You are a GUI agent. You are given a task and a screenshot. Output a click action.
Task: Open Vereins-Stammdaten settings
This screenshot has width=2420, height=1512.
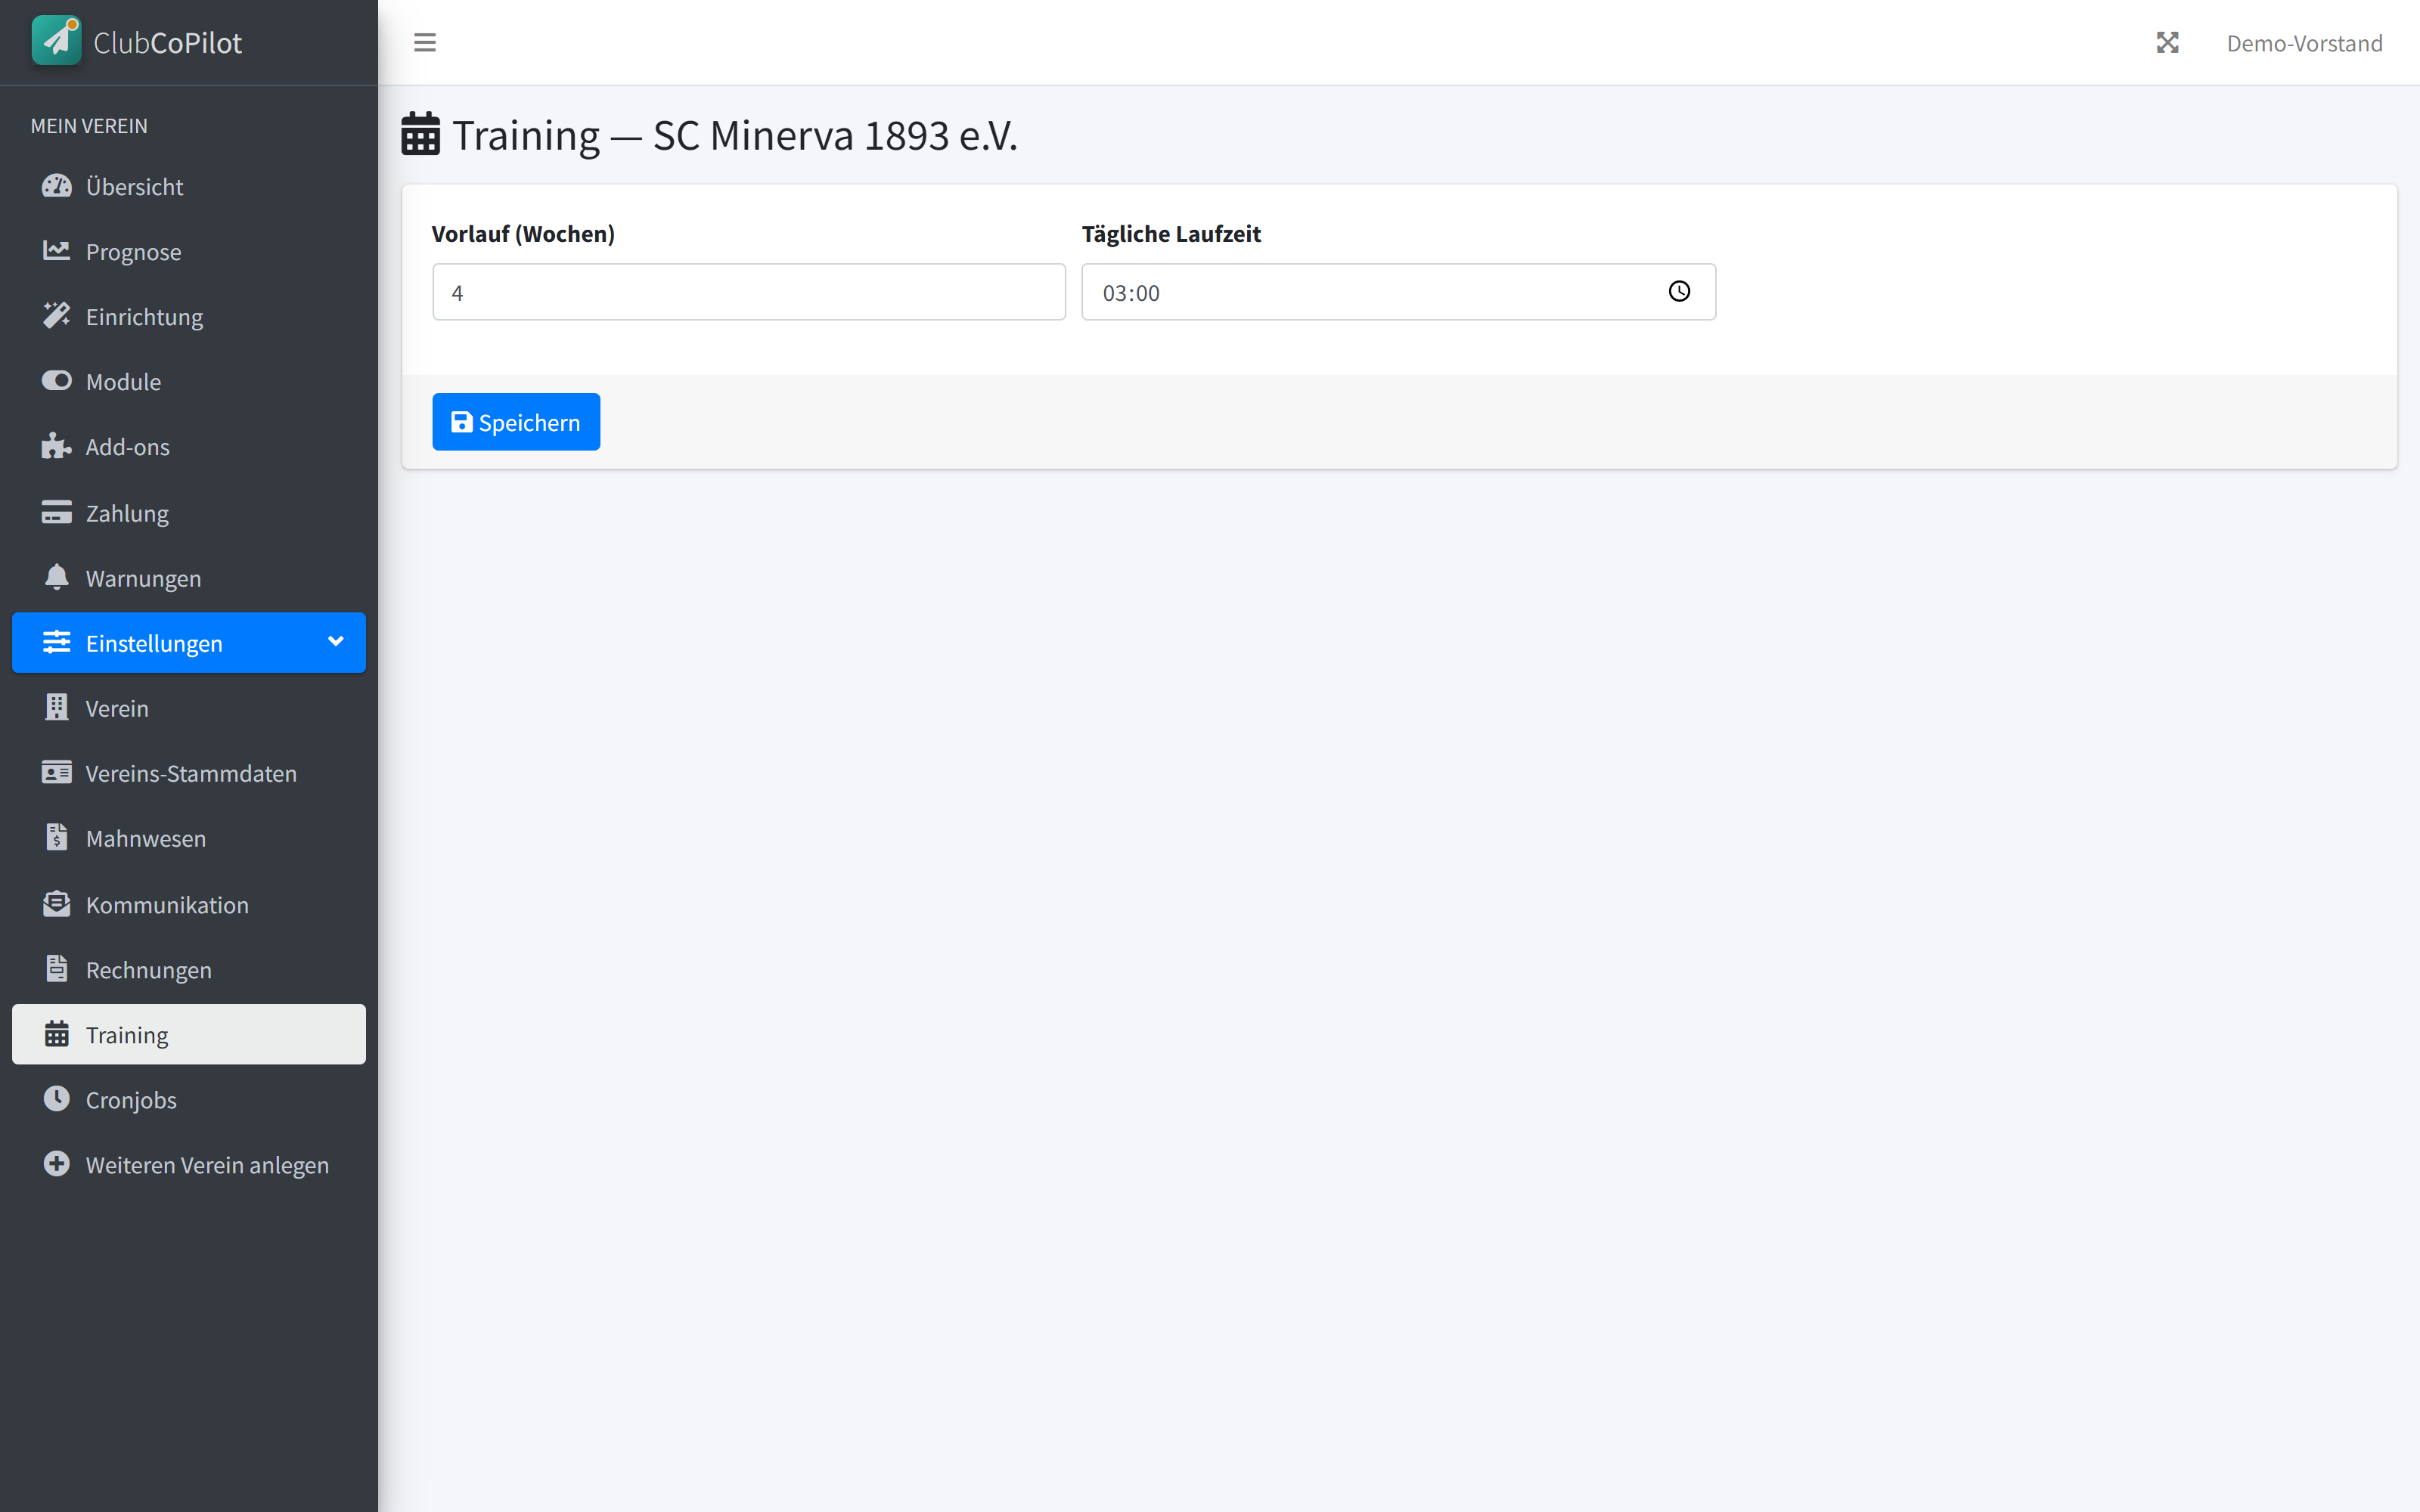[189, 772]
